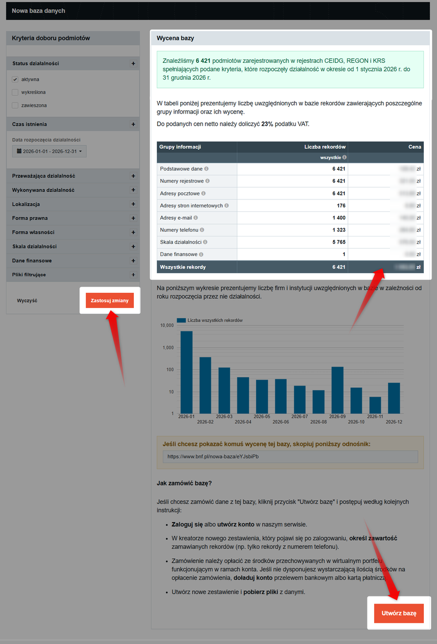View info for Adresy e-mail row
Viewport: 437px width, 644px height.
pyautogui.click(x=196, y=217)
